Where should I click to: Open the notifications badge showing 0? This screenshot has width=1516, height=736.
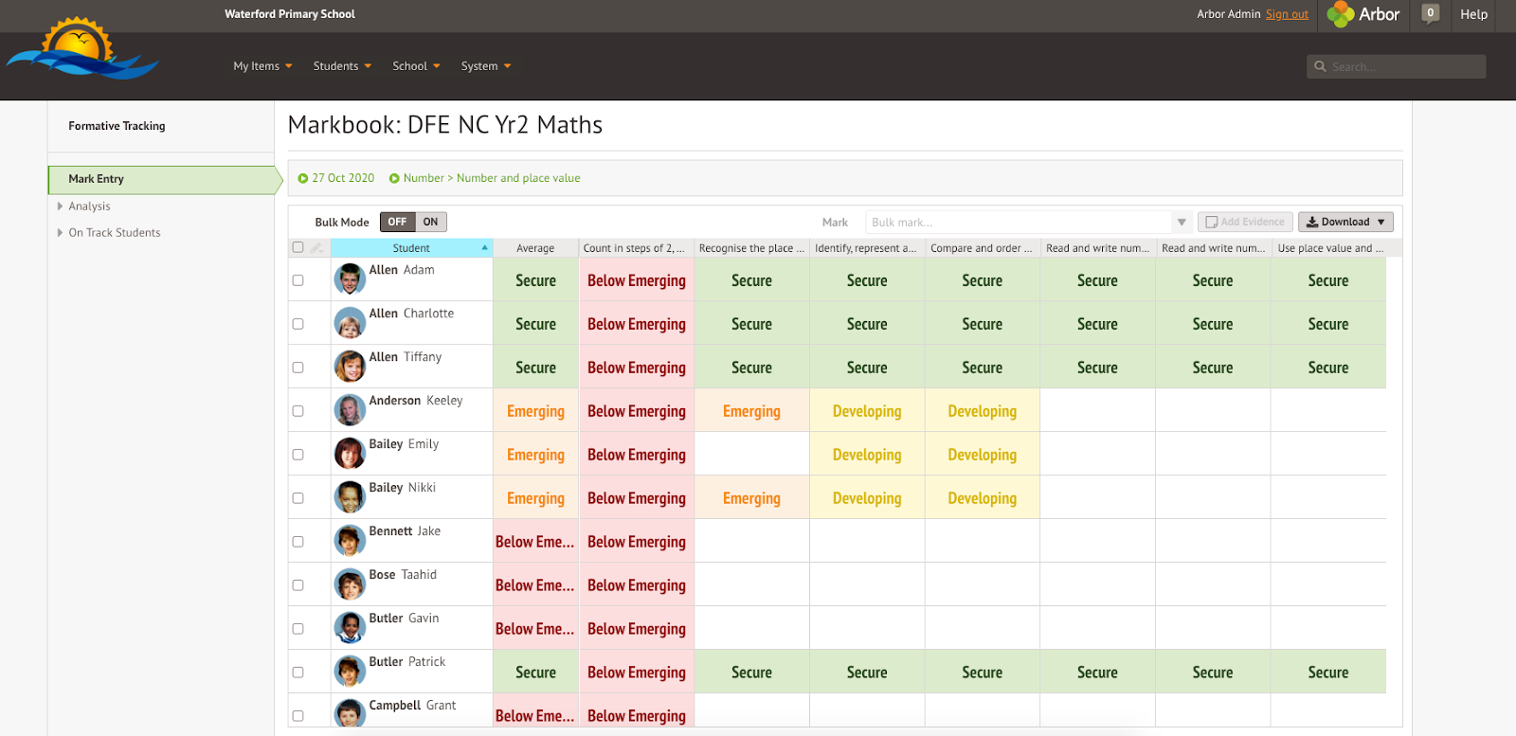pyautogui.click(x=1430, y=13)
